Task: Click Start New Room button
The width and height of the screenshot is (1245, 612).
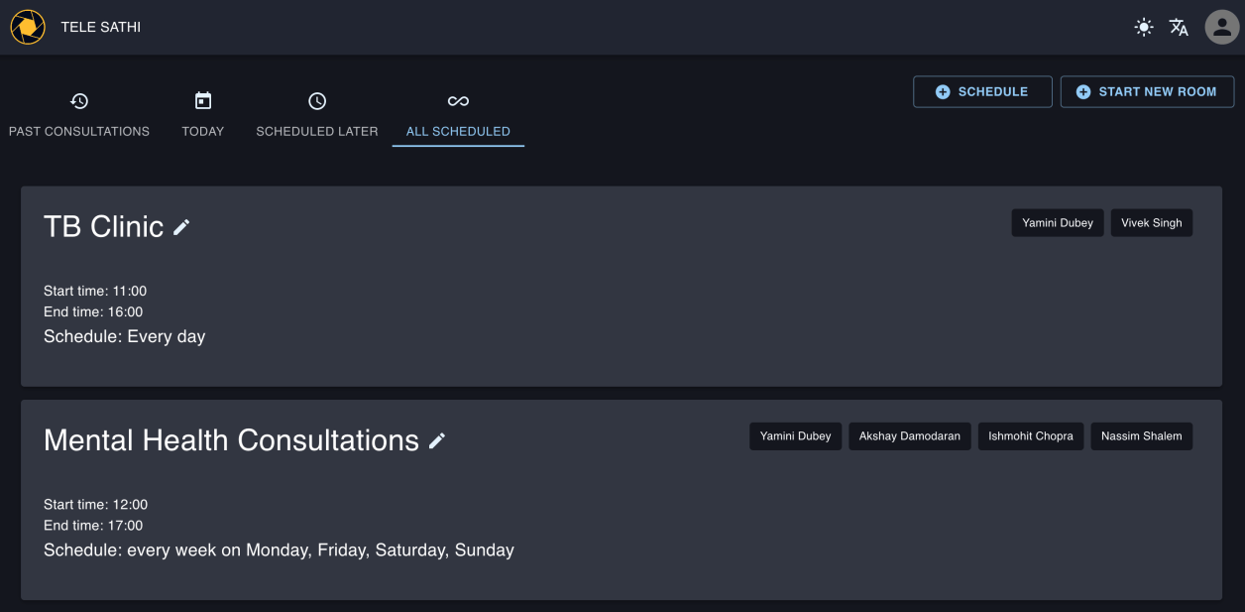Action: pos(1147,91)
